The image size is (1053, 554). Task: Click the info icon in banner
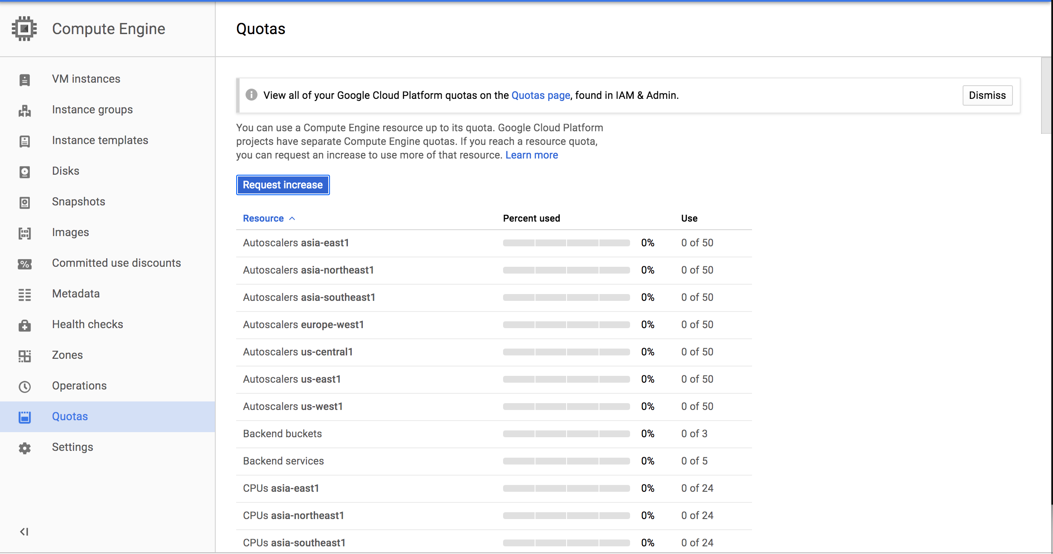point(252,95)
